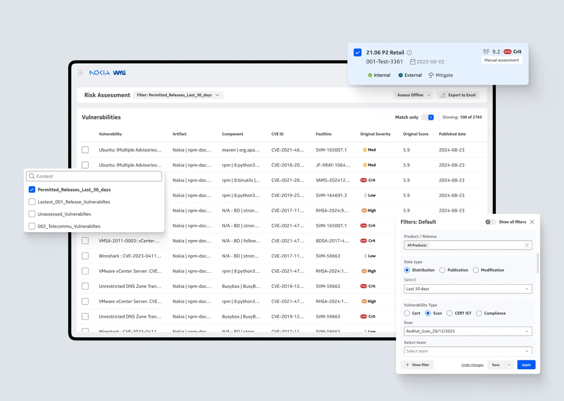Click the group icon beside the 9.2 score

(486, 52)
